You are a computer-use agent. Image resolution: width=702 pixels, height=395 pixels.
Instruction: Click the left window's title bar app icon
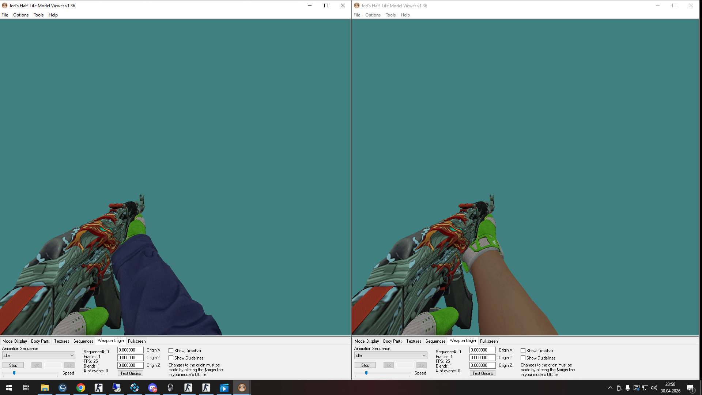tap(5, 5)
